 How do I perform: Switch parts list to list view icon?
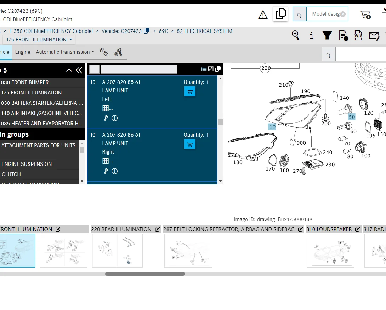pyautogui.click(x=204, y=69)
